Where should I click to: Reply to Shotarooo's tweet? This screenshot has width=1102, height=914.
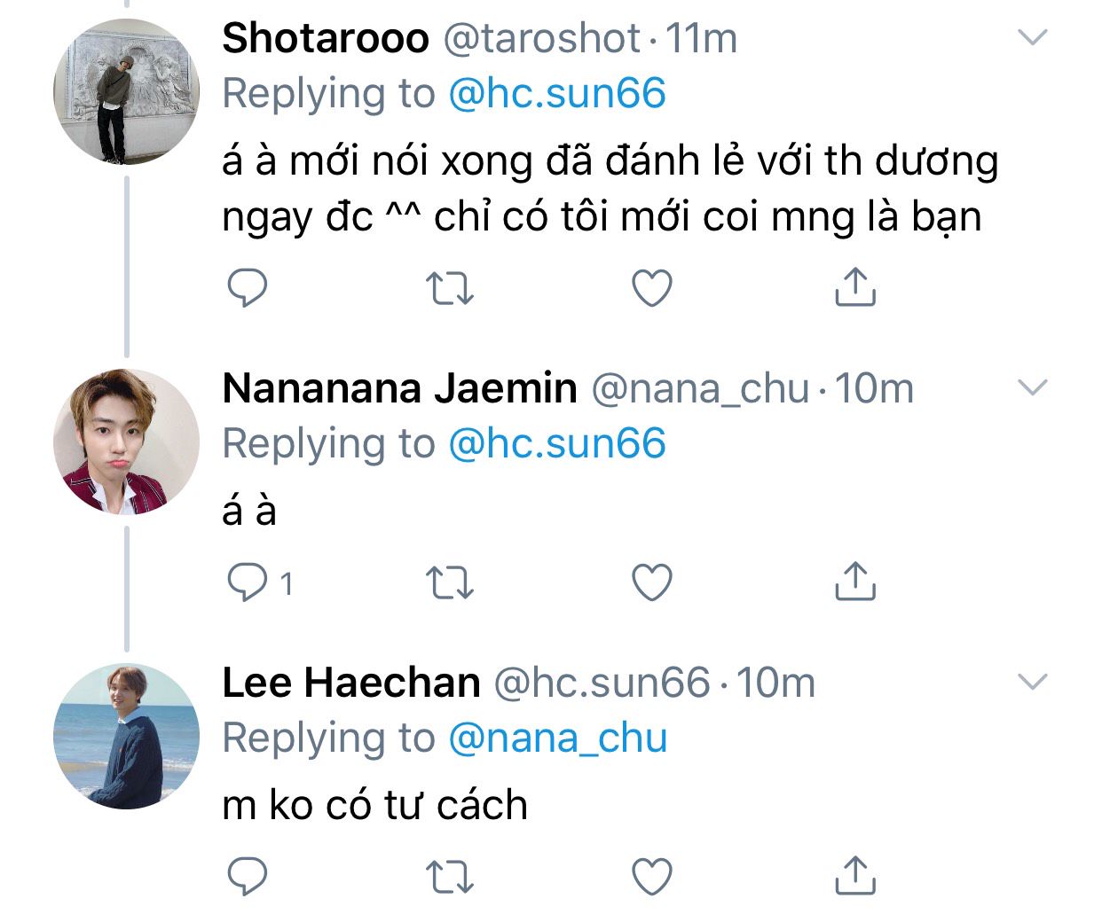pos(248,288)
